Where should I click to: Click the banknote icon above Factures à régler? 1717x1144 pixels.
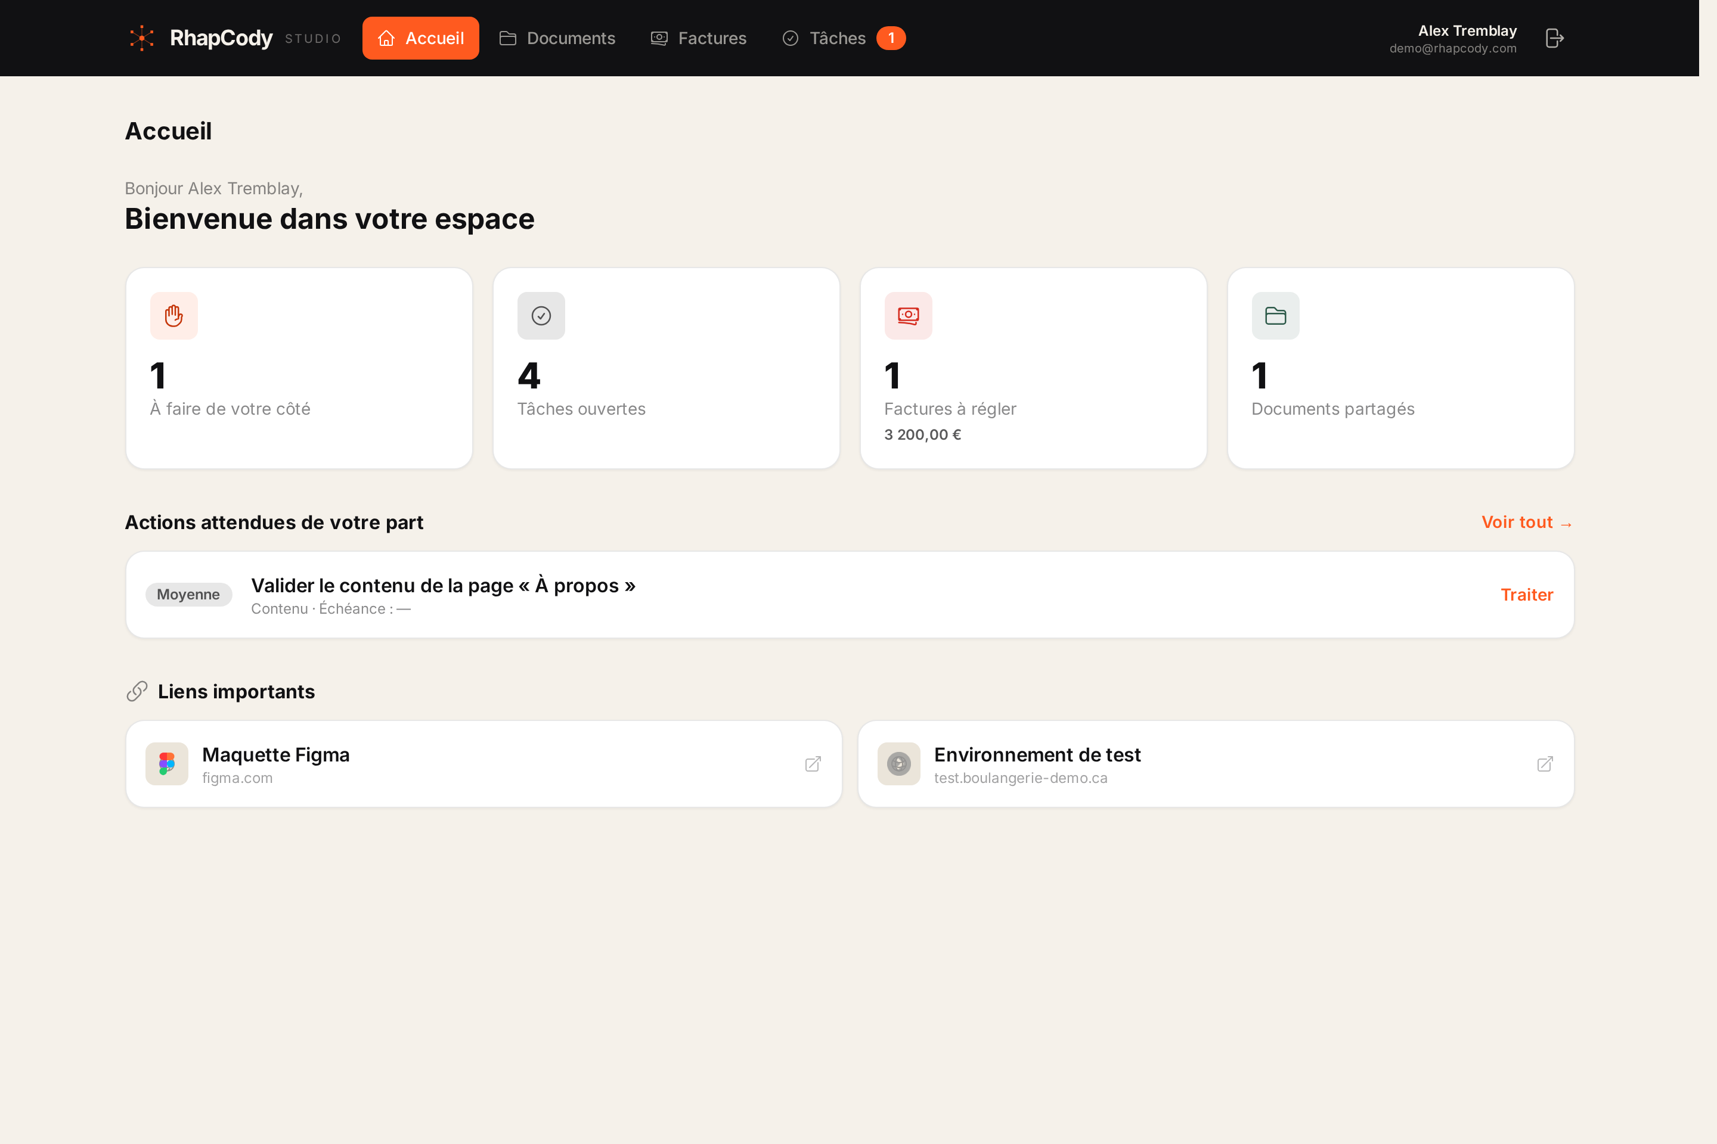[908, 316]
